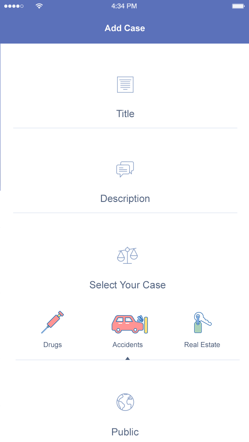Tap the Description chat bubbles icon
Screen dimensions: 249x442
pos(125,169)
